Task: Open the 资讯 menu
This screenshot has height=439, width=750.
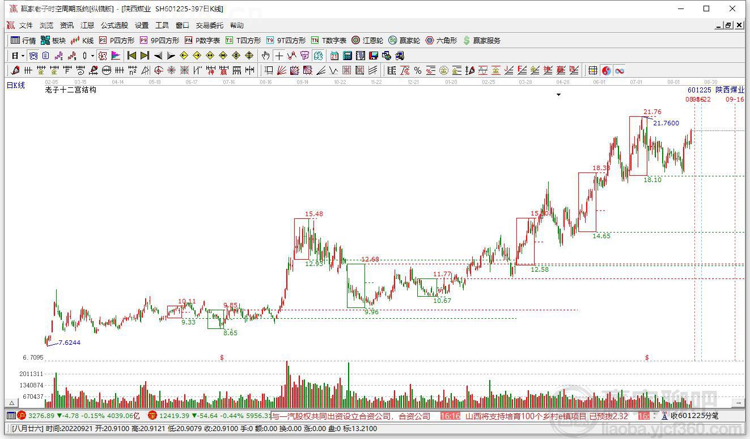Action: pos(67,26)
